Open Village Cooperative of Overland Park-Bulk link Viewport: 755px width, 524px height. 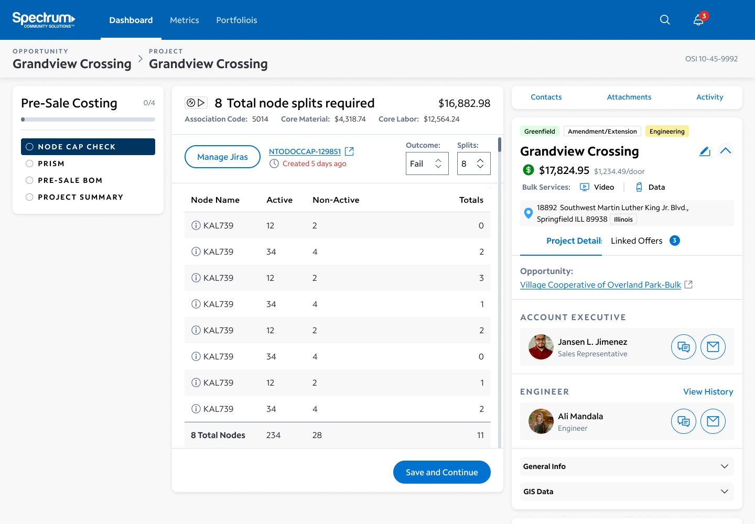point(600,285)
